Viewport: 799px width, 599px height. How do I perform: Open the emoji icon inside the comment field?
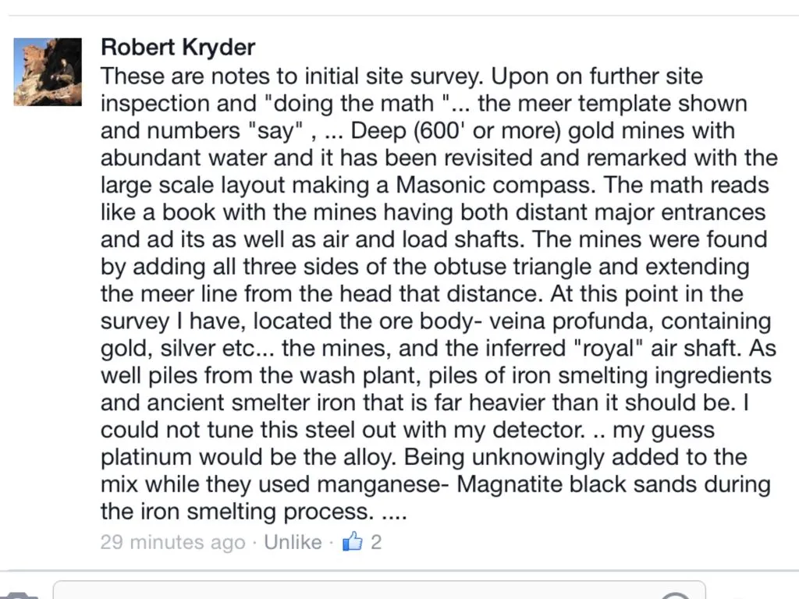tap(675, 595)
